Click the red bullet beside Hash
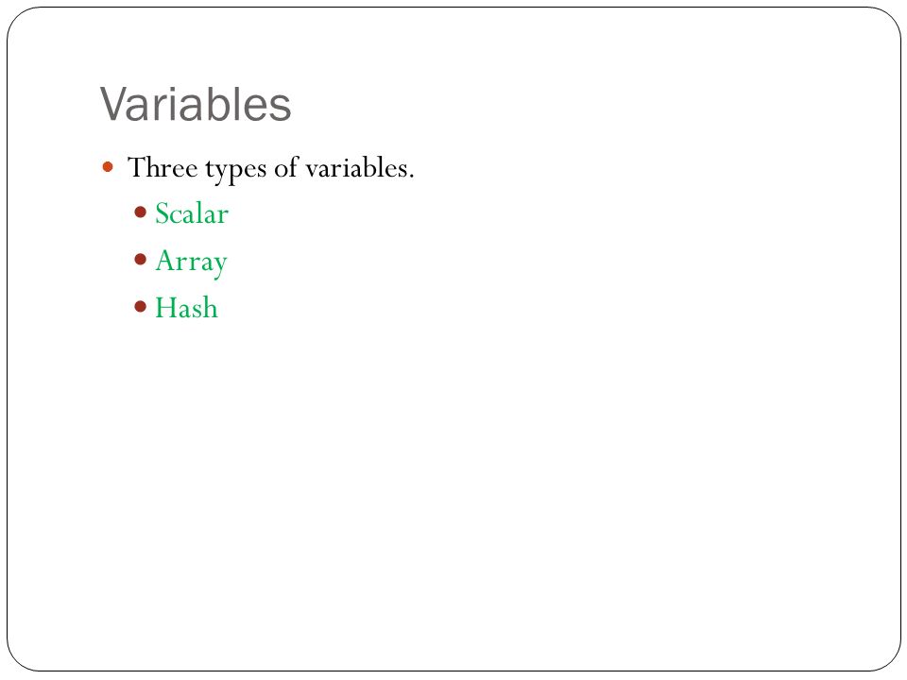907x680 pixels. point(140,306)
